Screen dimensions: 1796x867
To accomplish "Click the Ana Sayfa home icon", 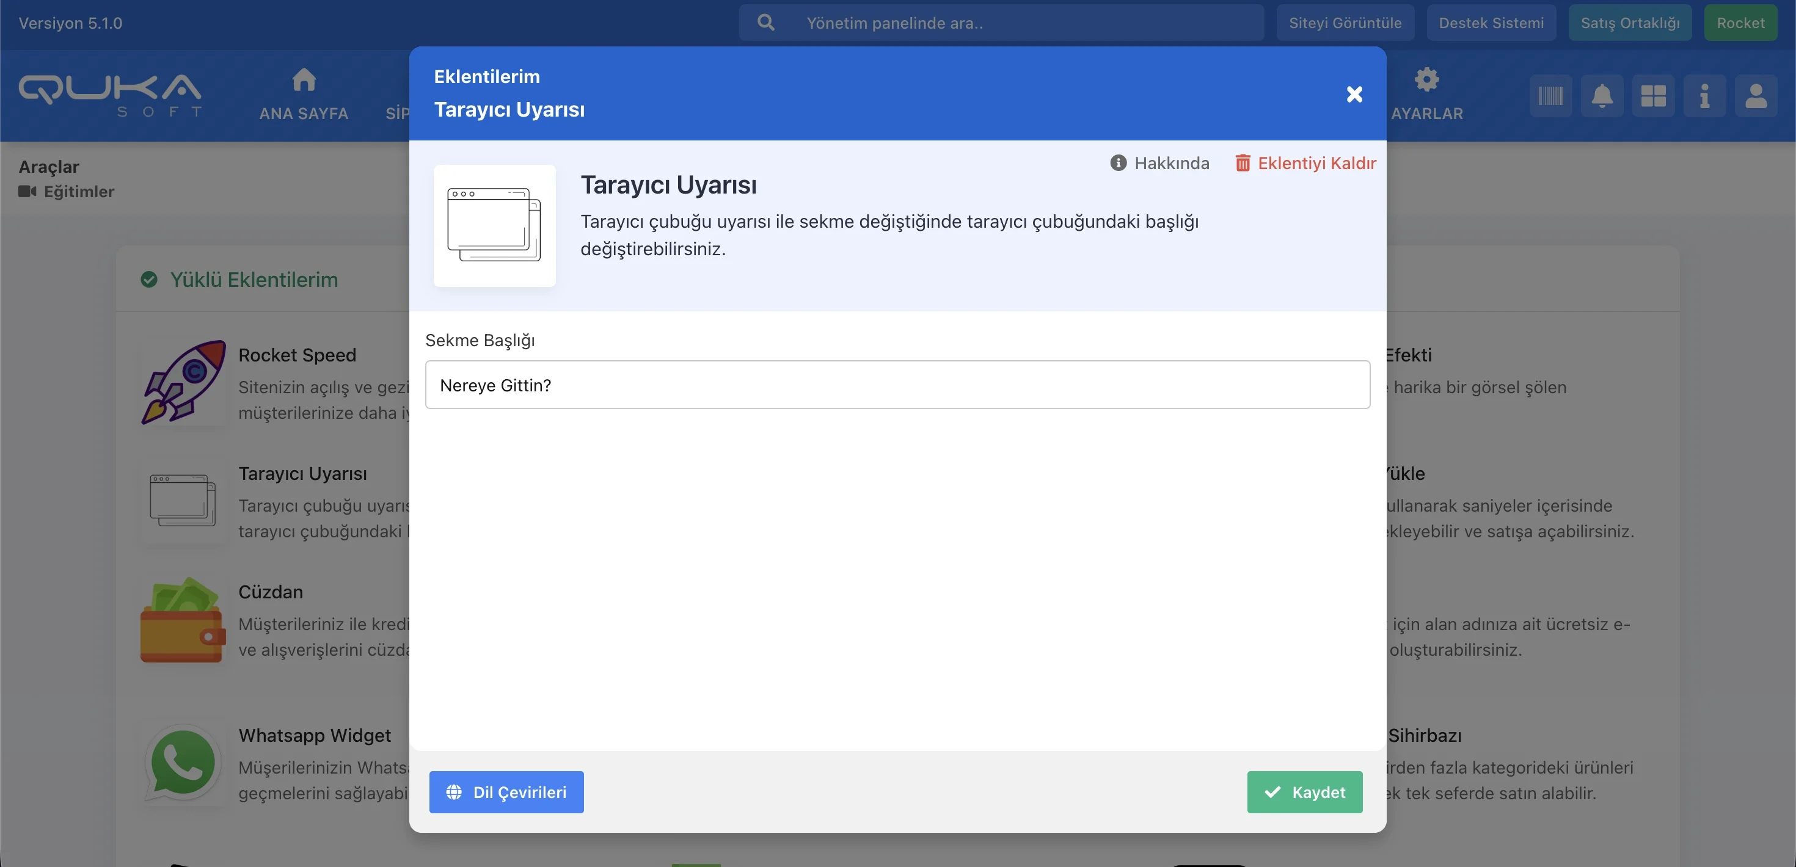I will (x=304, y=80).
